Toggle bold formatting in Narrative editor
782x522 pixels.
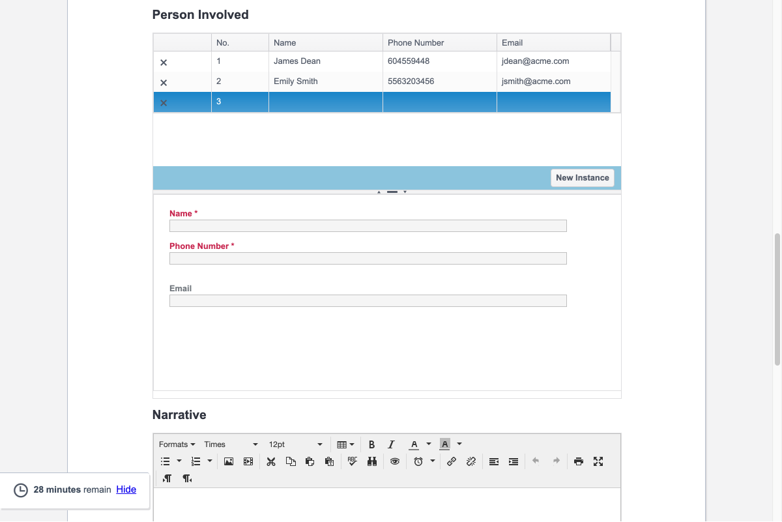(x=371, y=444)
